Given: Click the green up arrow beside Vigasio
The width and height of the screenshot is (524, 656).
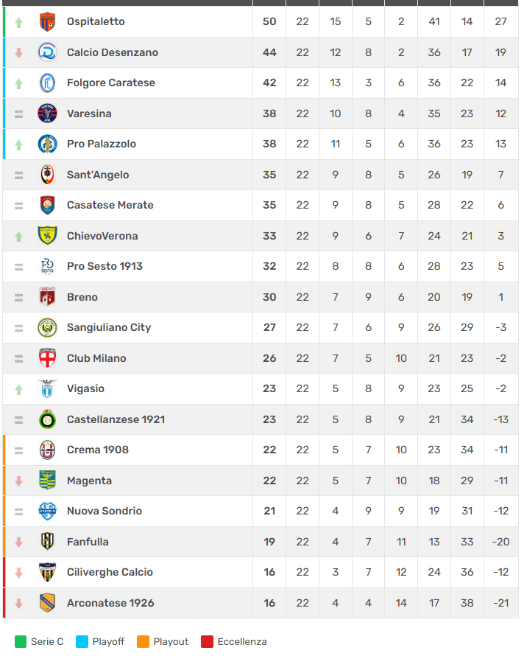Looking at the screenshot, I should click(19, 389).
